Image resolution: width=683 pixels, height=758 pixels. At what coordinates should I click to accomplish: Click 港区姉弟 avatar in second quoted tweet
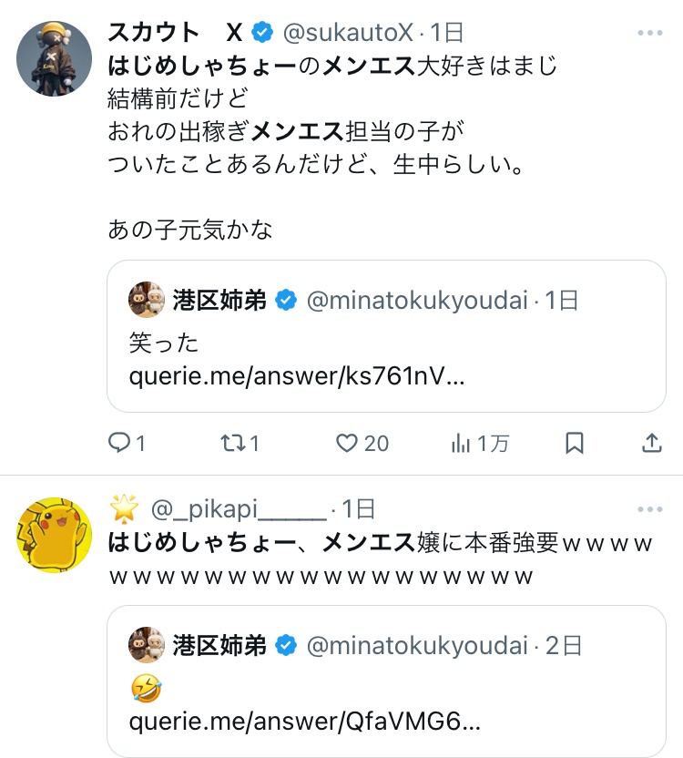146,646
